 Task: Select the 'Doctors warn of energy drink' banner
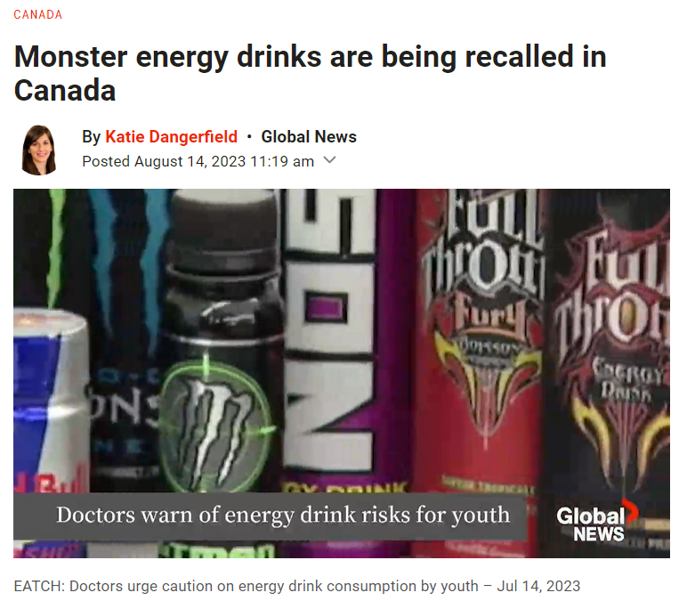(270, 516)
